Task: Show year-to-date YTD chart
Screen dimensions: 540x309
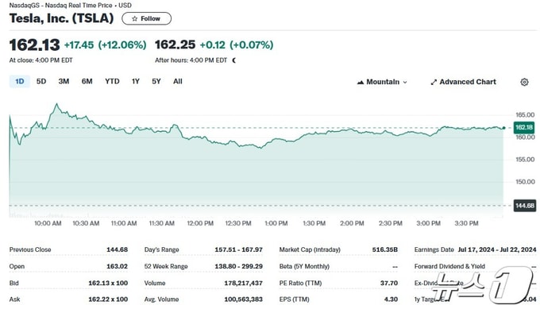Action: point(112,81)
